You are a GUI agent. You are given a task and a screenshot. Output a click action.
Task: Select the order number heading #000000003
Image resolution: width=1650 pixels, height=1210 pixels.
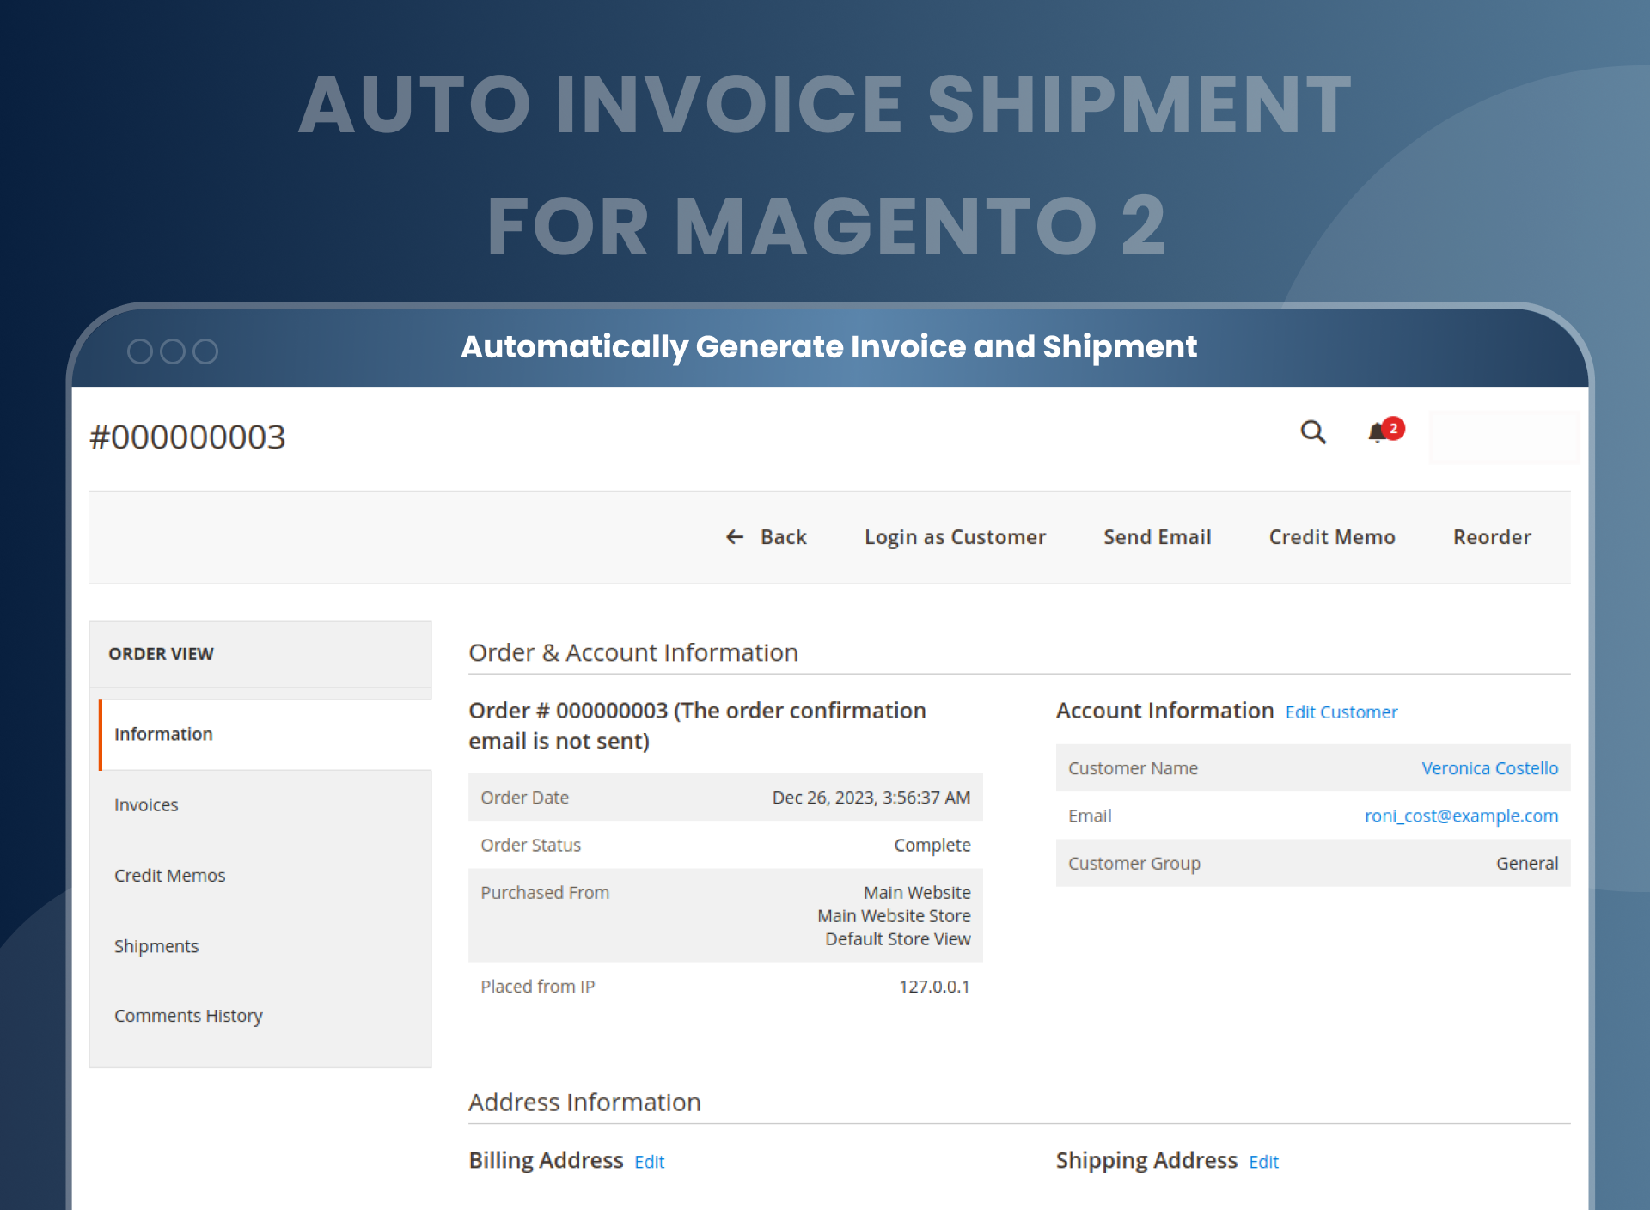(187, 437)
